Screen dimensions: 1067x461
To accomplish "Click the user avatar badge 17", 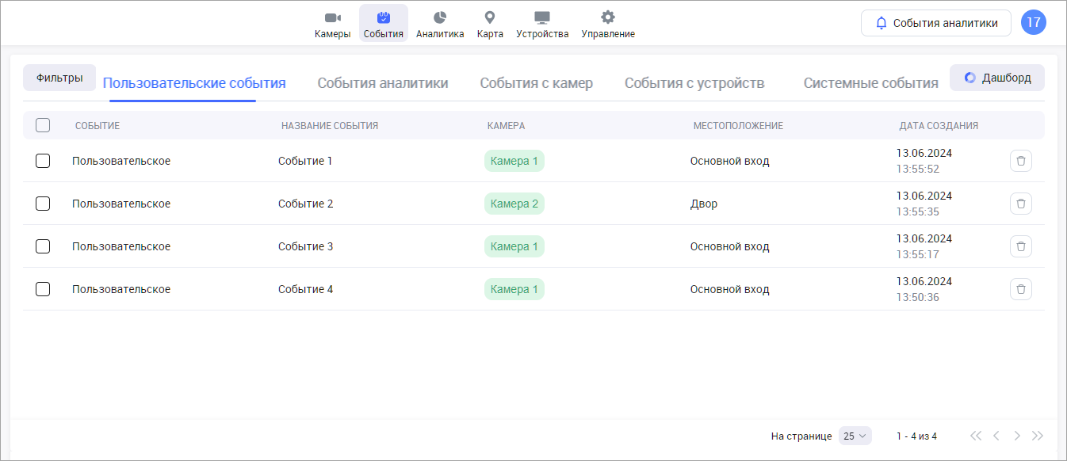I will point(1034,22).
